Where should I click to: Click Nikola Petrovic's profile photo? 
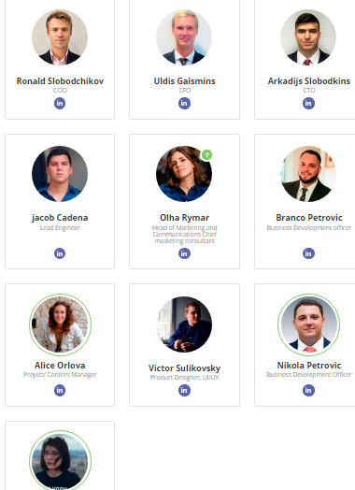[308, 324]
